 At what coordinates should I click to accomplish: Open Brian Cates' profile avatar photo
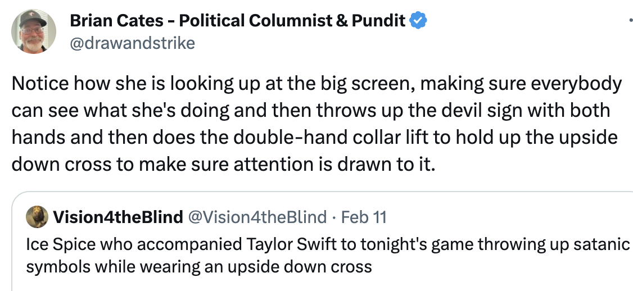[x=34, y=32]
